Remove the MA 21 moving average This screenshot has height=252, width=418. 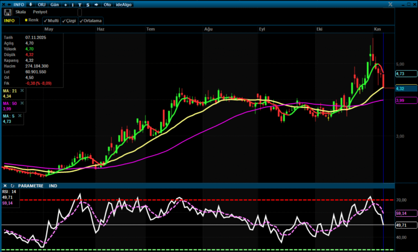point(22,90)
